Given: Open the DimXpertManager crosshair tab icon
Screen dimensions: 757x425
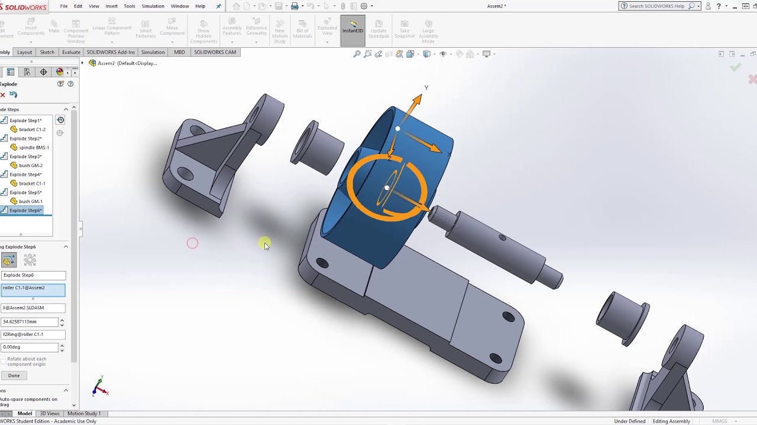Looking at the screenshot, I should click(x=43, y=72).
